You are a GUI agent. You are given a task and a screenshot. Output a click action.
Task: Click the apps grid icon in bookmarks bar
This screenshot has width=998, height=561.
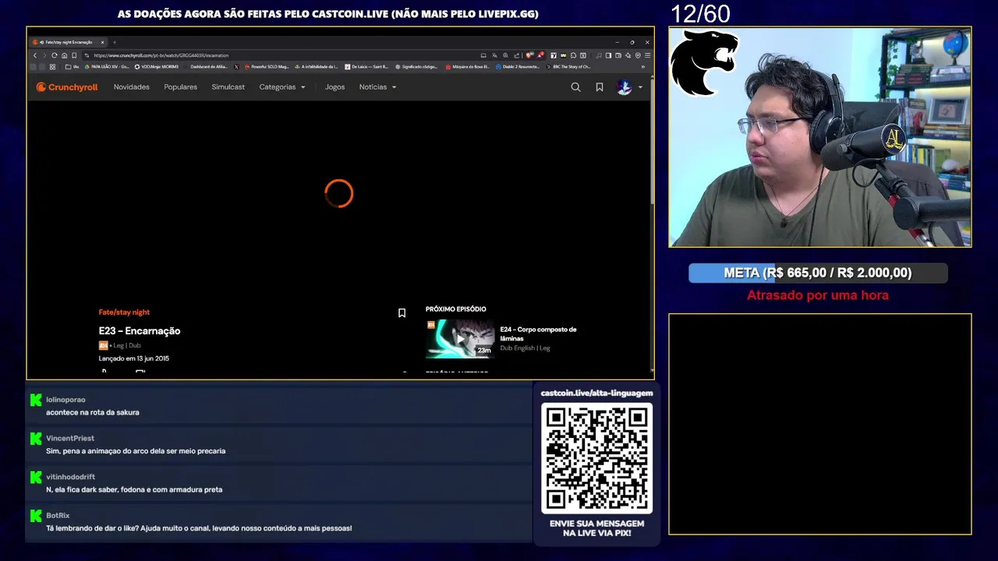pyautogui.click(x=52, y=67)
